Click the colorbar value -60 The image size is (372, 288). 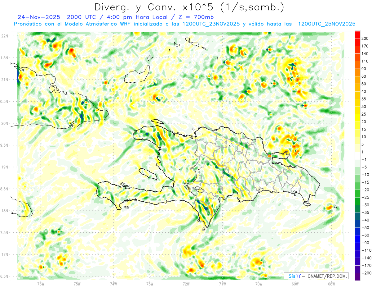click(x=366, y=235)
